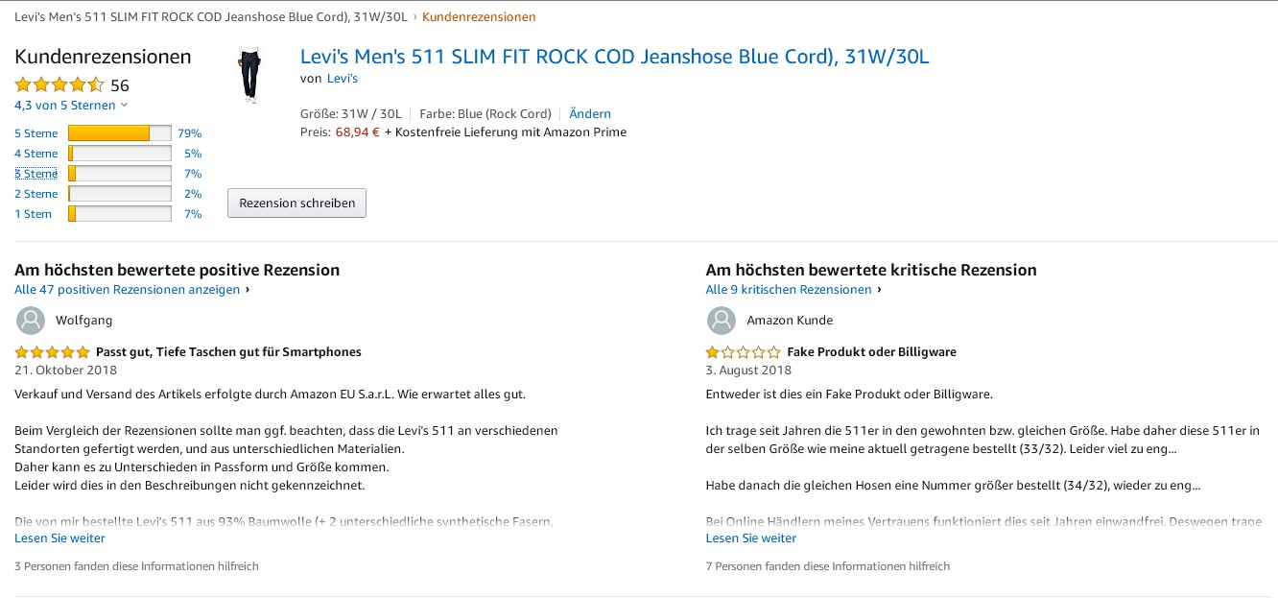1278x598 pixels.
Task: Click the Rezension schreiben button
Action: click(296, 203)
